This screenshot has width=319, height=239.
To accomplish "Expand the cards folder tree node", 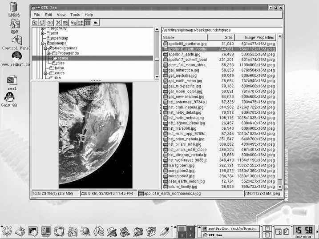I will [x=46, y=73].
